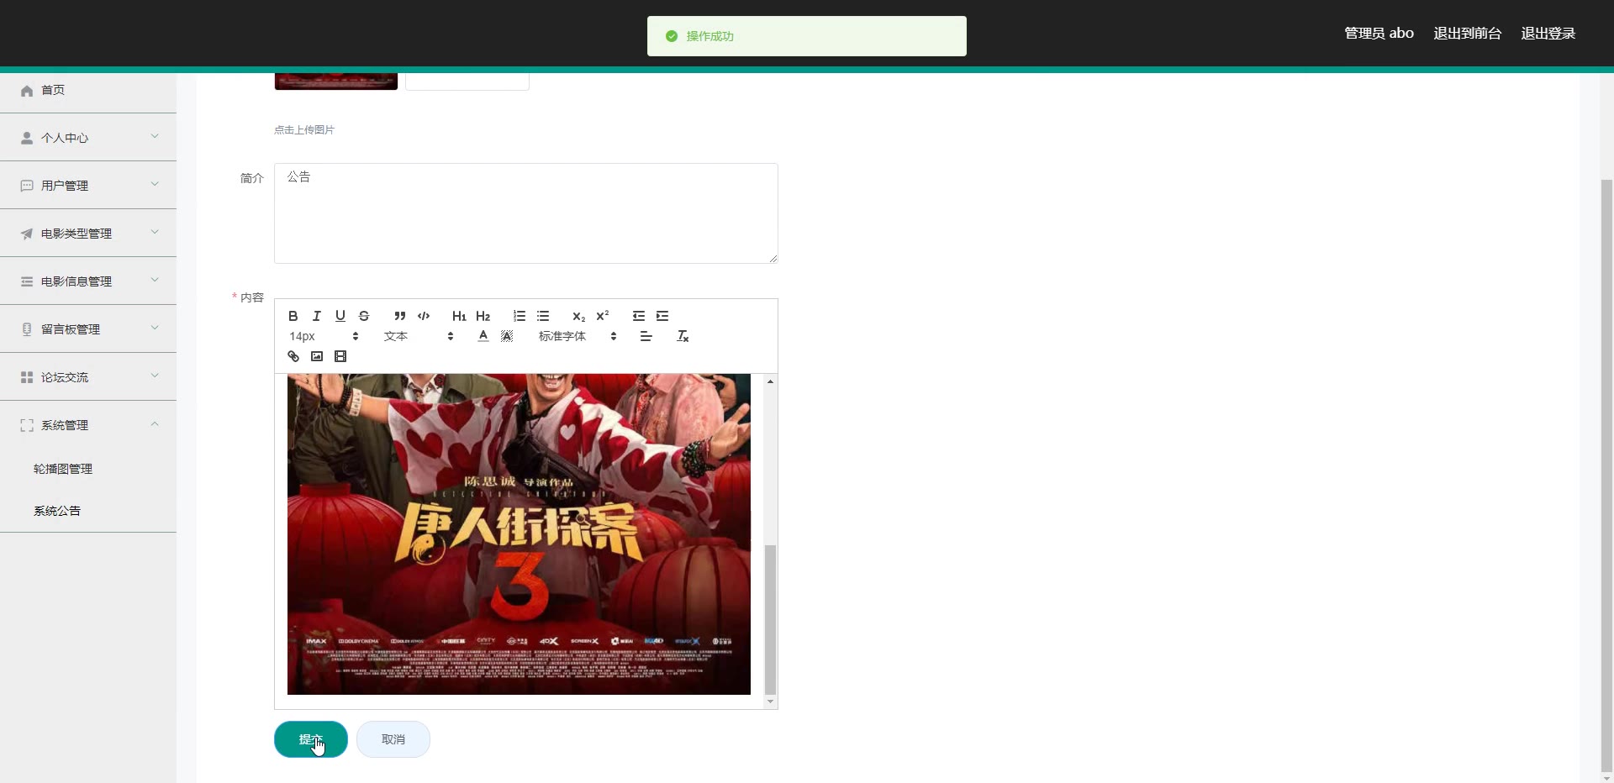Decrease the text indent
The image size is (1614, 783).
click(x=638, y=316)
